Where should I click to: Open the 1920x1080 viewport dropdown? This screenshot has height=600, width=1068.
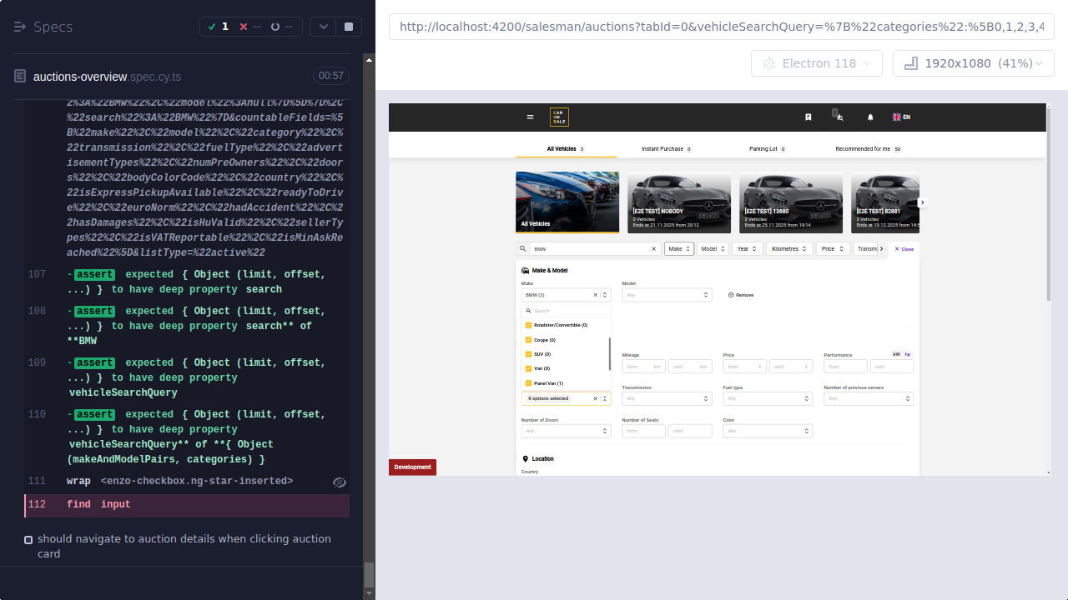point(973,62)
